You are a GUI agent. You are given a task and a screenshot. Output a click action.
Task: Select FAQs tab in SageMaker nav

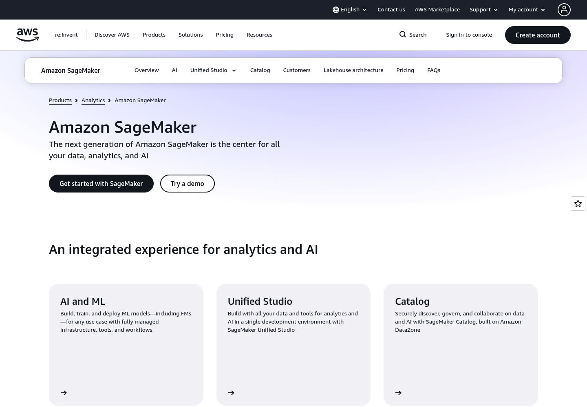click(x=434, y=70)
